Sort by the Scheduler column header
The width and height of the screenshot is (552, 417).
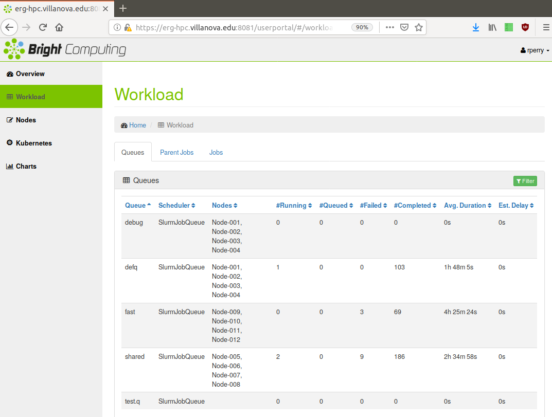[x=177, y=205]
